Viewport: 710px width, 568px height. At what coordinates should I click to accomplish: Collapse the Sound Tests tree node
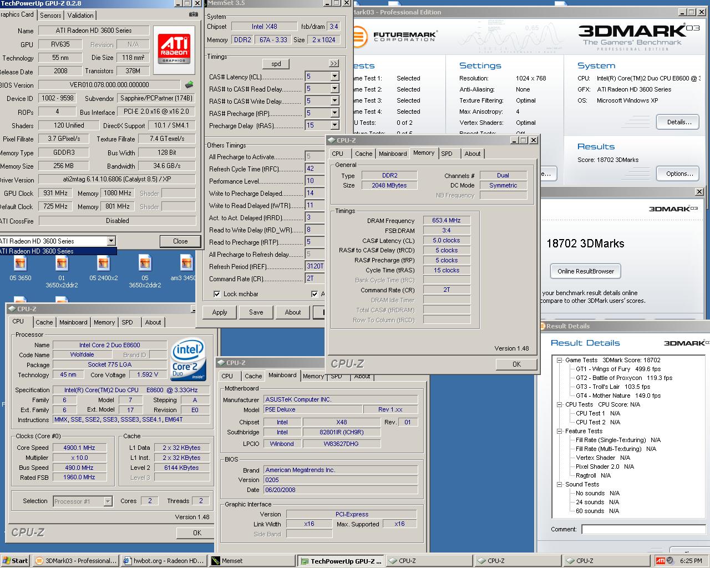[x=560, y=484]
